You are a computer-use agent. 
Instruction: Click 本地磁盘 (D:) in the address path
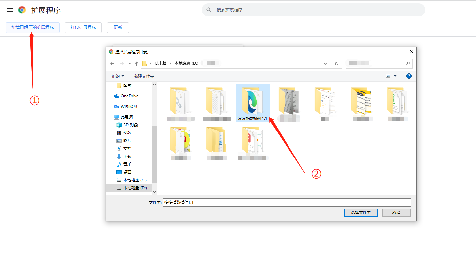[x=187, y=63]
